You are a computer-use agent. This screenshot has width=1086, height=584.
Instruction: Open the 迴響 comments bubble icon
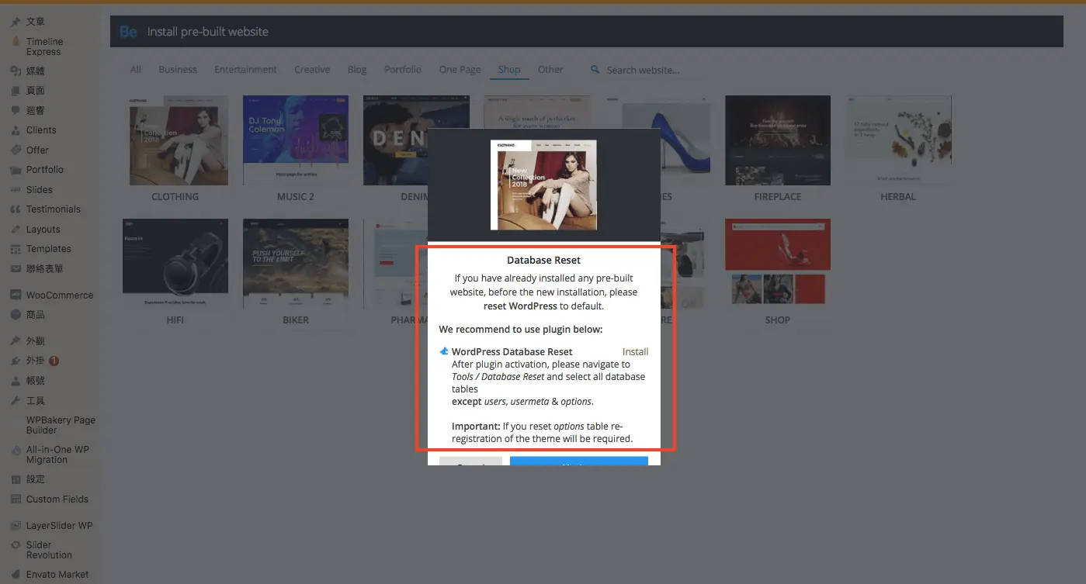[16, 110]
